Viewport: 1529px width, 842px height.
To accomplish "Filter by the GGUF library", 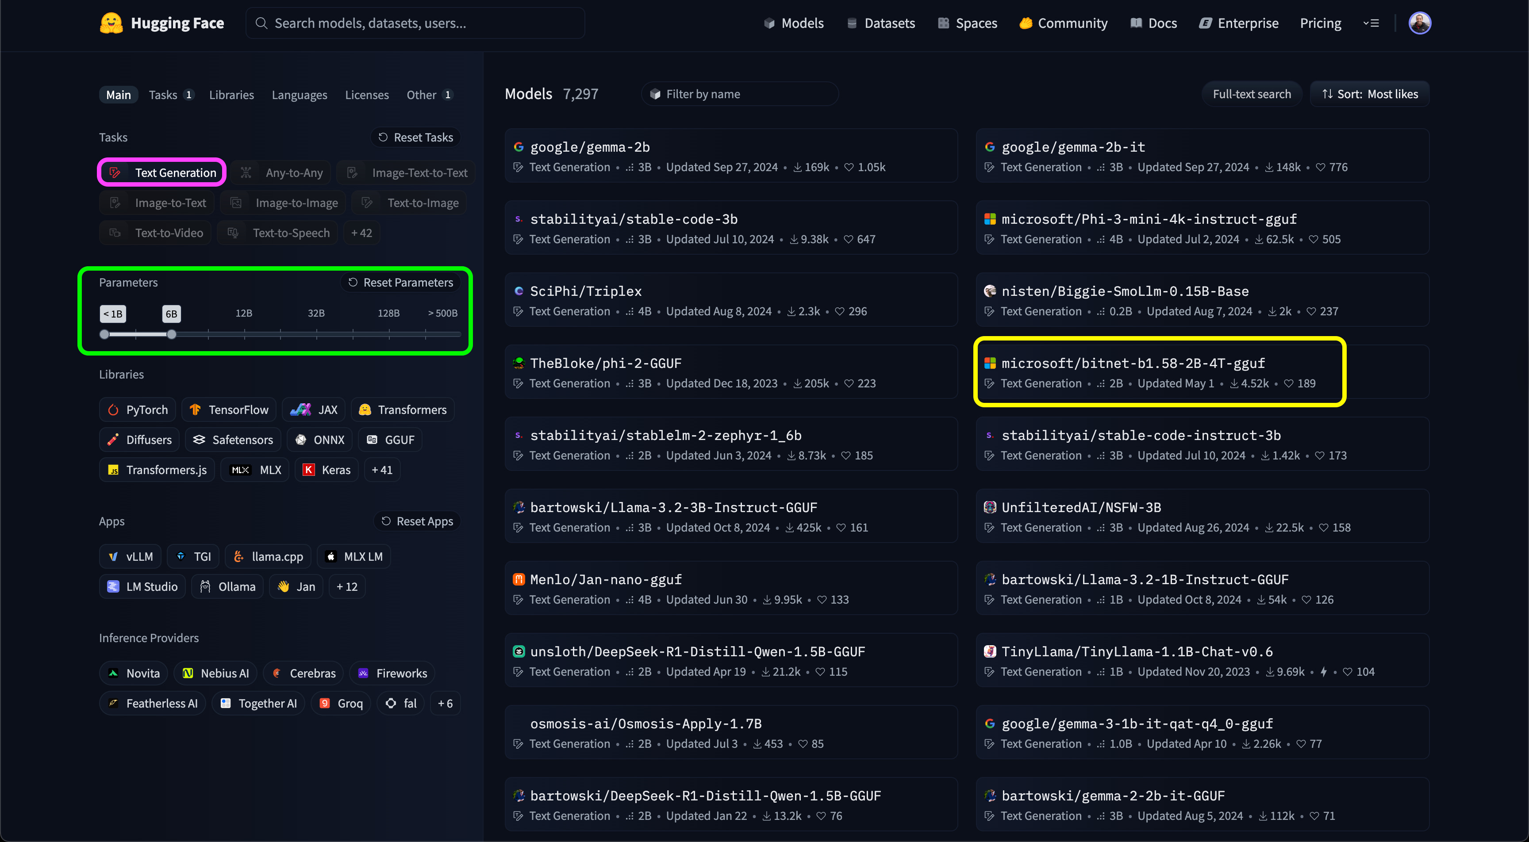I will coord(390,440).
